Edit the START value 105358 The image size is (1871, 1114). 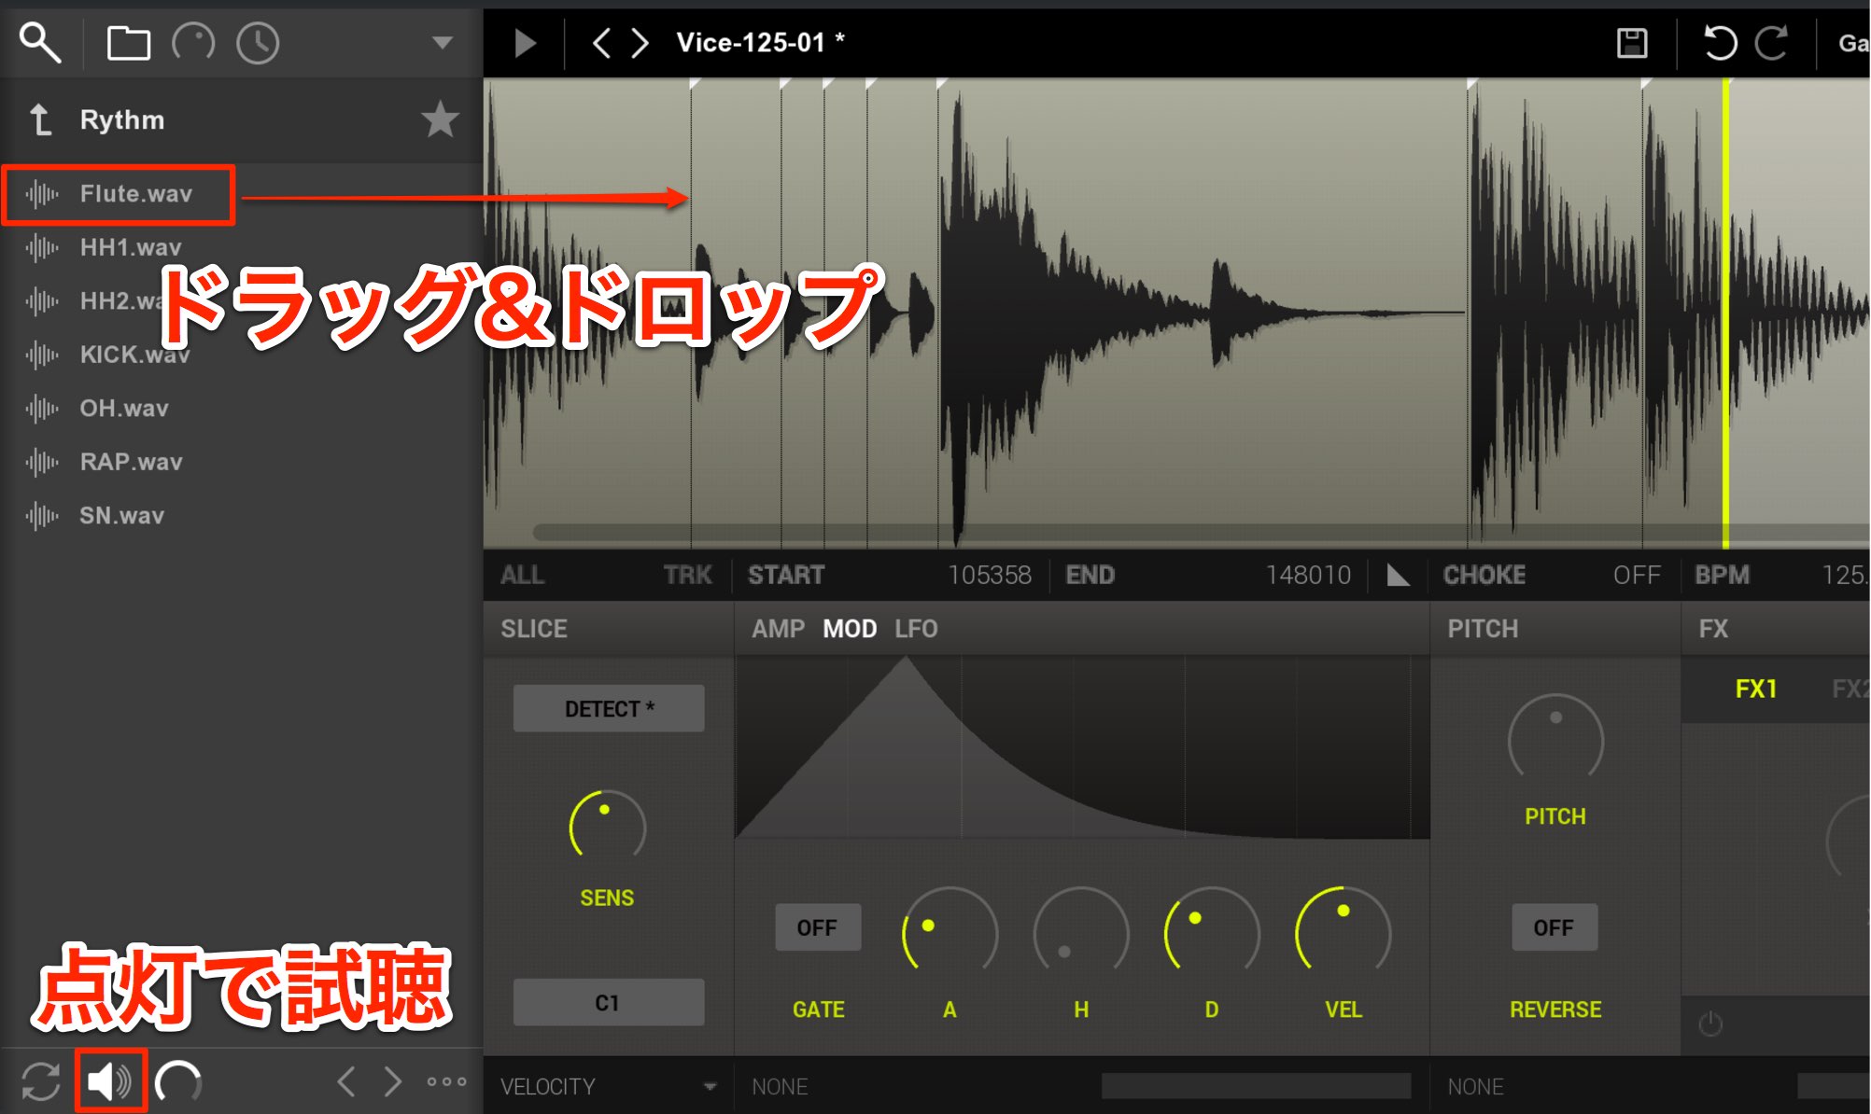coord(990,575)
